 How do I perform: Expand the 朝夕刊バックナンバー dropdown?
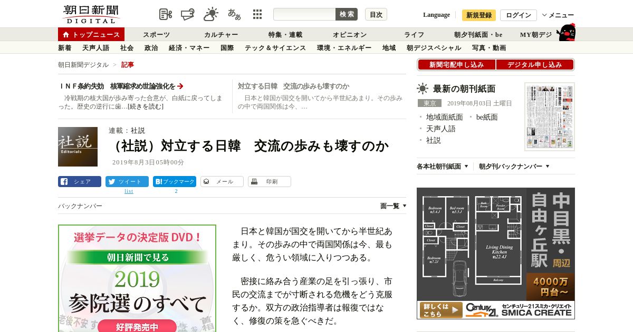point(514,167)
